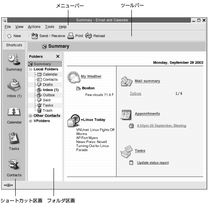Image resolution: width=208 pixels, height=206 pixels.
Task: Maximize the Email and Calendar window
Action: pyautogui.click(x=199, y=20)
